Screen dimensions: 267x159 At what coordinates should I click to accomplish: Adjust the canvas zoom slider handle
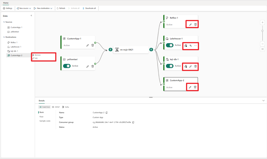click(262, 31)
